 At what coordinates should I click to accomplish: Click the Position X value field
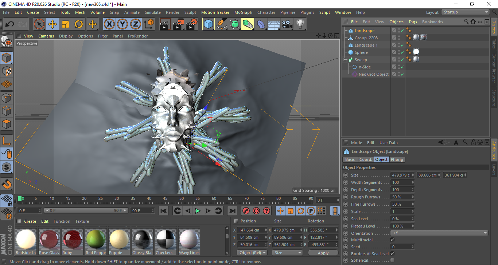[x=252, y=230]
